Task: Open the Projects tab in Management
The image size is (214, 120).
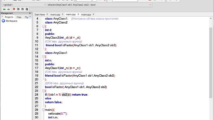Action: (9, 17)
